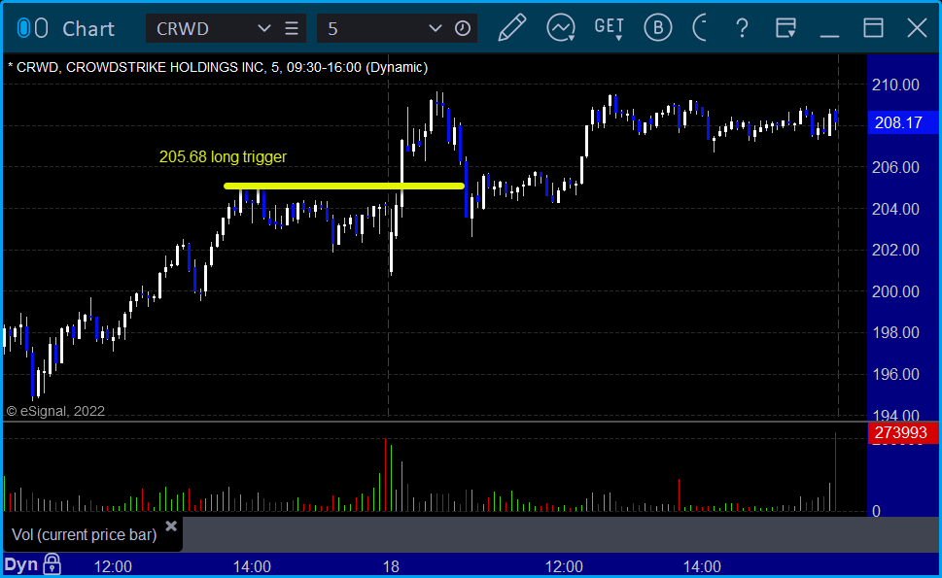Image resolution: width=942 pixels, height=578 pixels.
Task: Click the page layout window icon
Action: click(785, 28)
